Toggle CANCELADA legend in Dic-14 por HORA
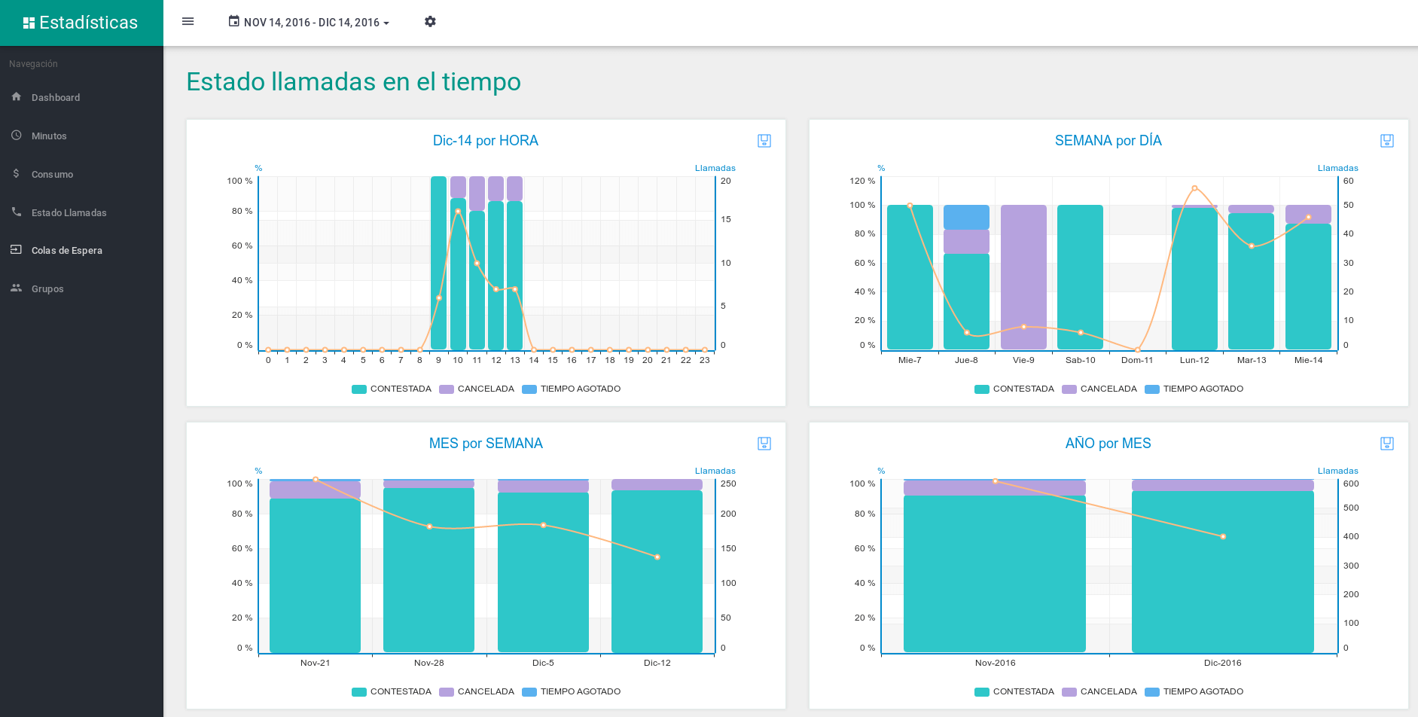 coord(477,389)
